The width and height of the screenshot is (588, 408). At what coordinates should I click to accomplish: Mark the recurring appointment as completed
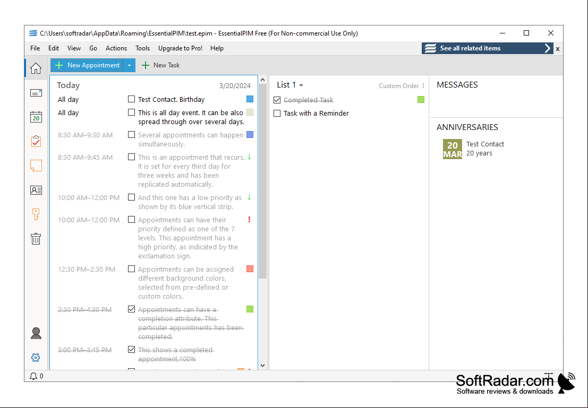131,157
